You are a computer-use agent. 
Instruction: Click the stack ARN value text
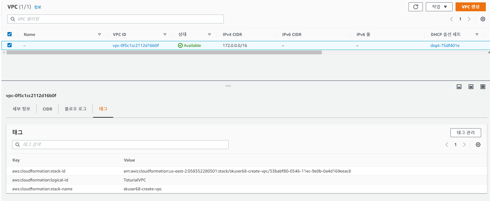237,171
